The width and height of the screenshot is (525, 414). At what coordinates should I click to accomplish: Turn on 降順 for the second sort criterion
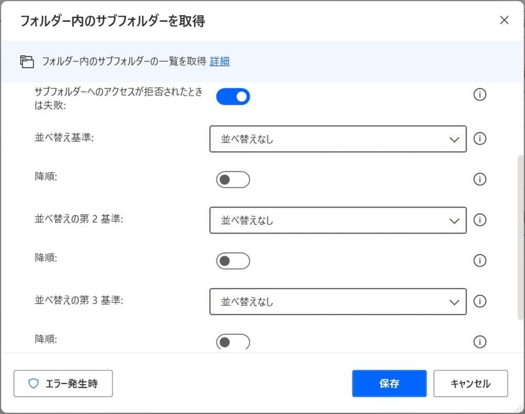point(233,261)
